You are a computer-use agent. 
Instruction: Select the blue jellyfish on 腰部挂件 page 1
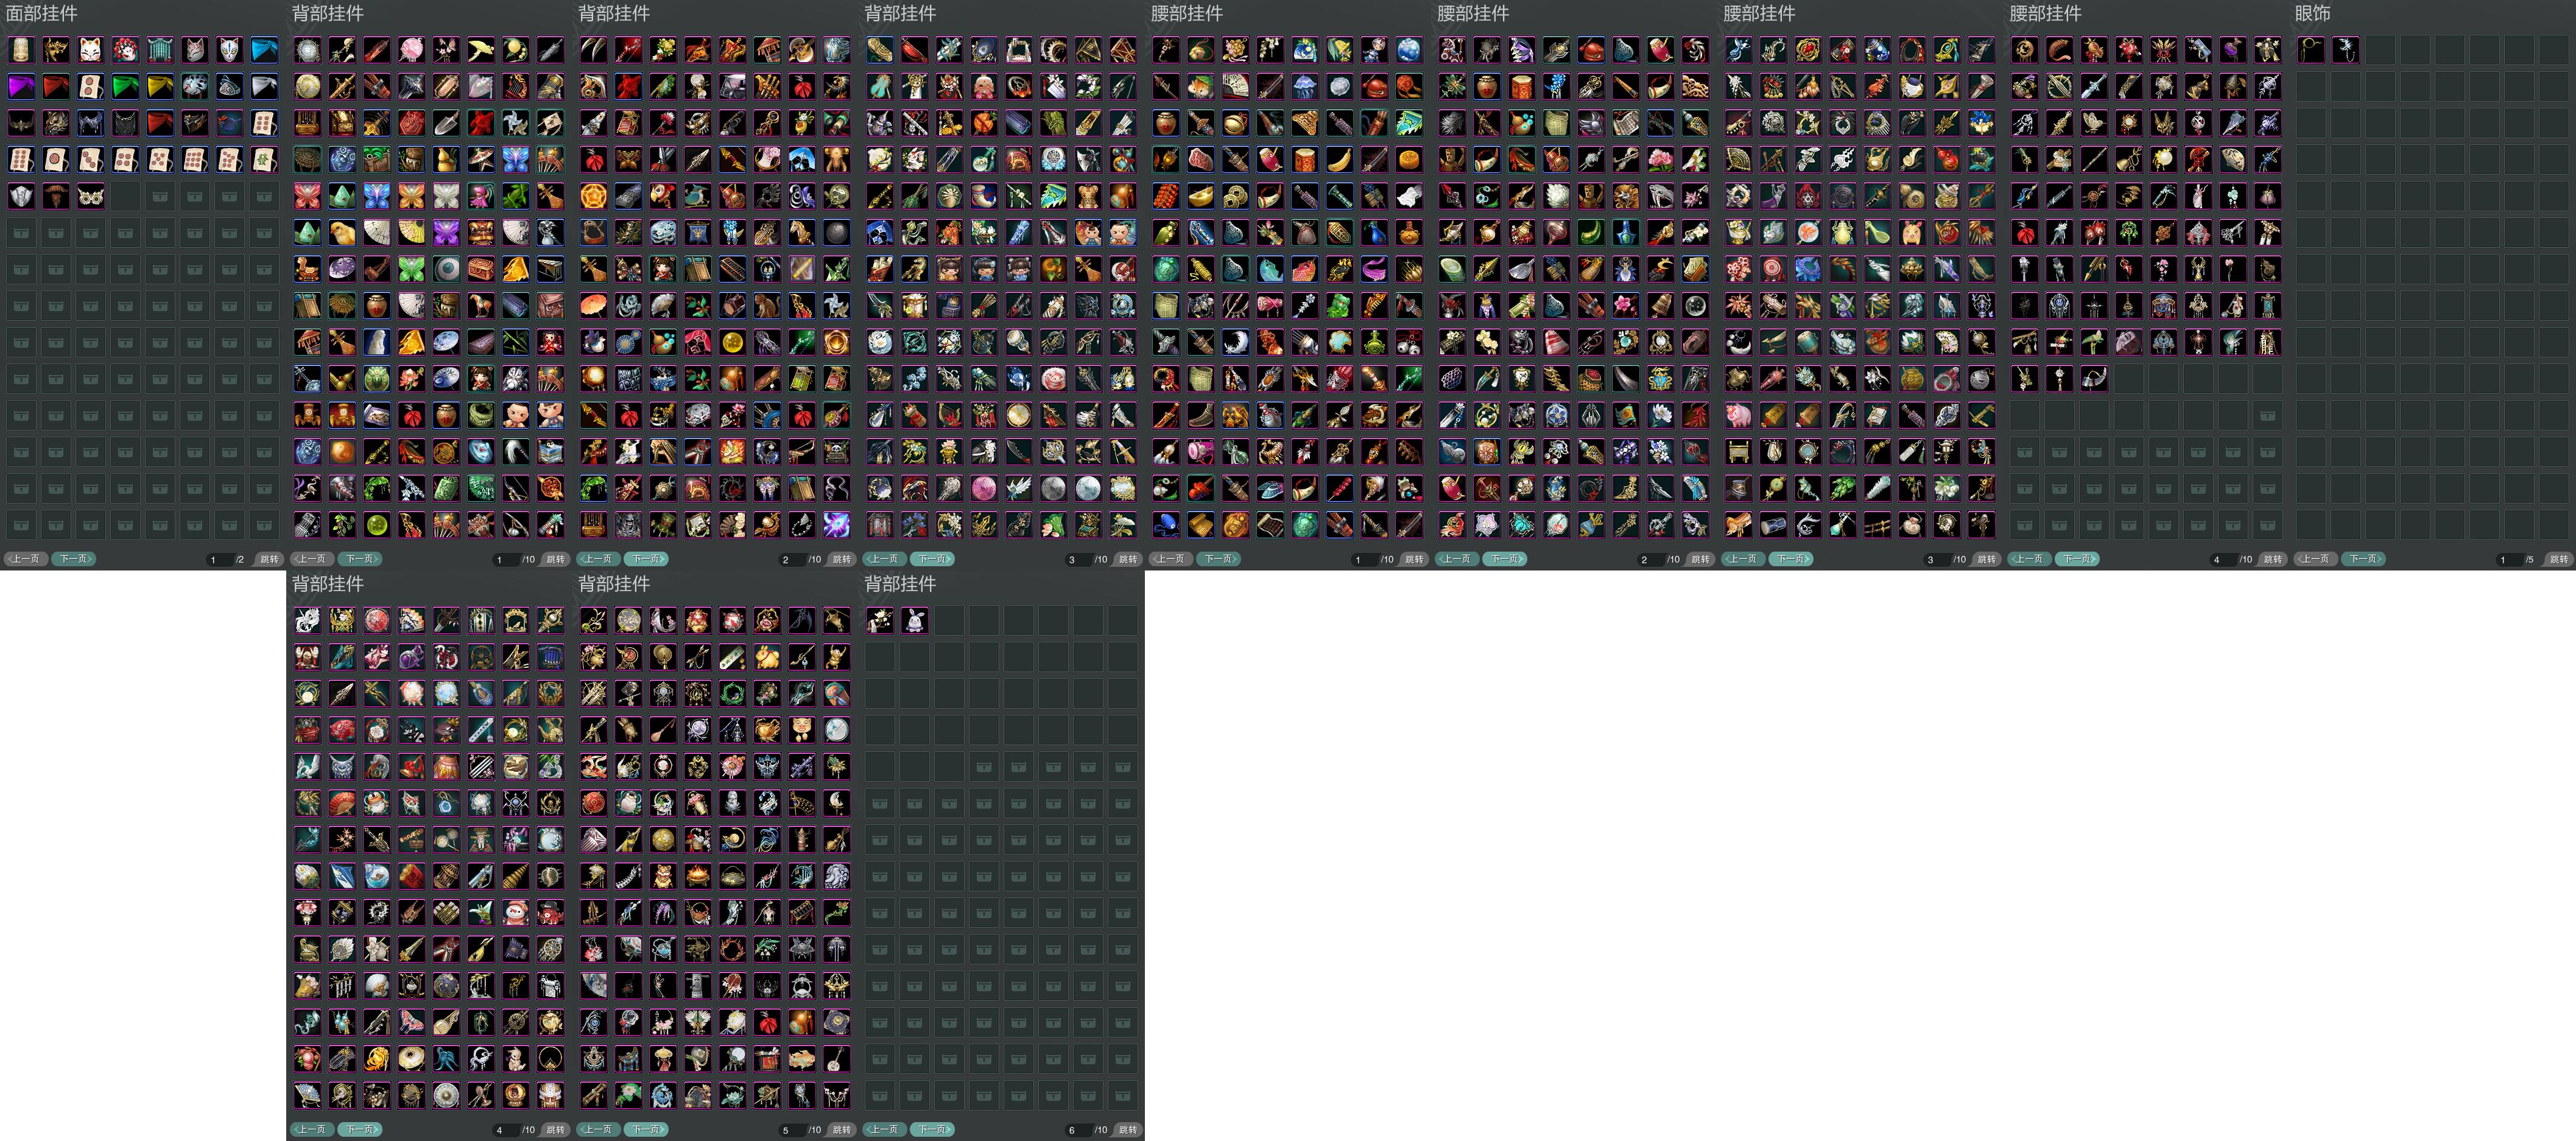[1304, 87]
